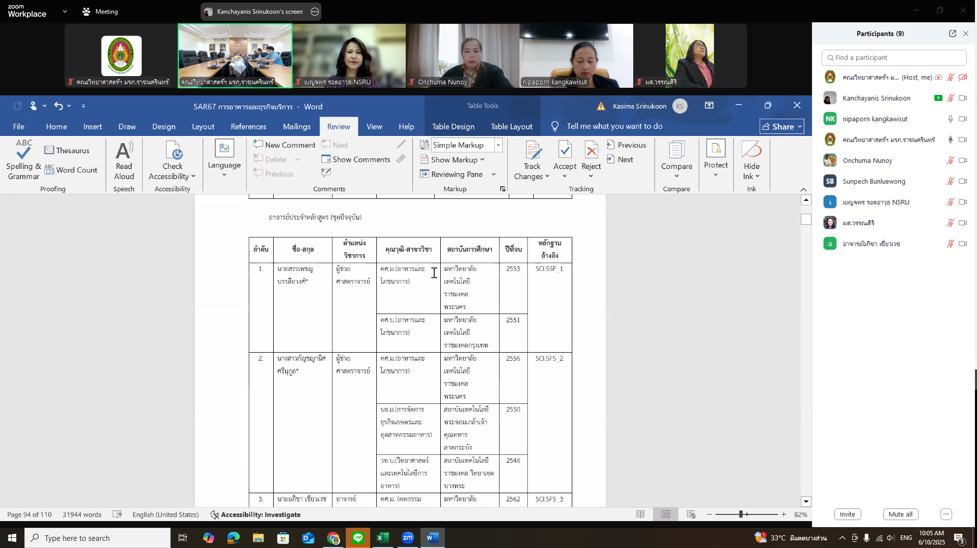977x548 pixels.
Task: Switch to the References ribbon tab
Action: point(248,126)
